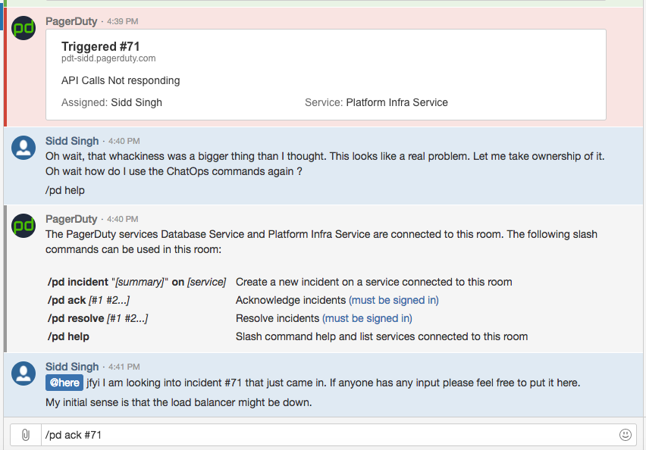The image size is (646, 450).
Task: Click PagerDuty avatar on the 4:40 PM message
Action: 24,226
